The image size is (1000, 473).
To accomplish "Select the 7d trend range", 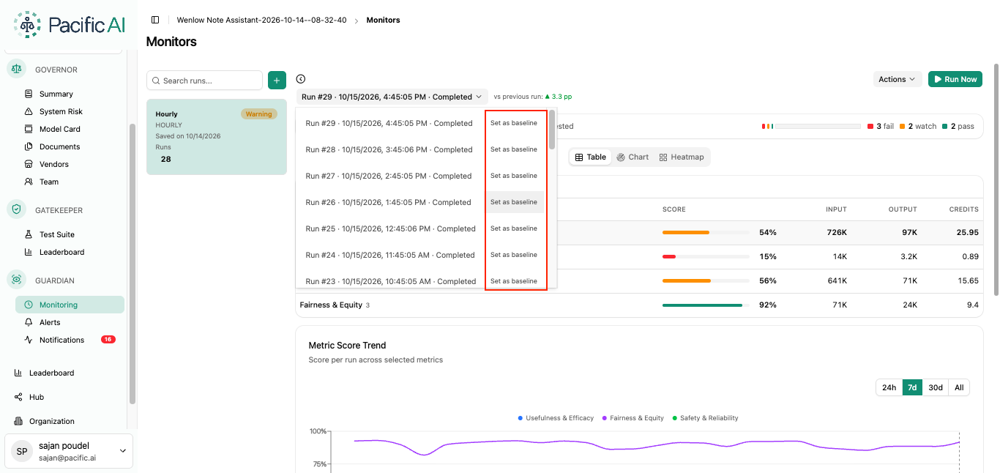I will tap(912, 387).
